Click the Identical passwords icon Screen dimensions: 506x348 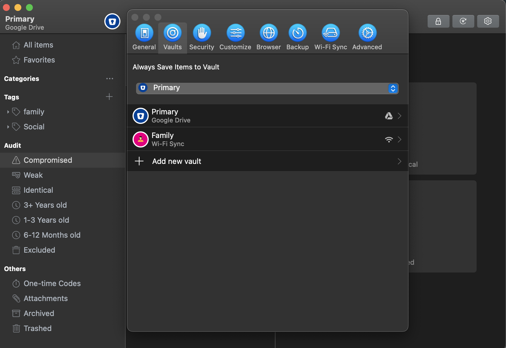coord(16,190)
